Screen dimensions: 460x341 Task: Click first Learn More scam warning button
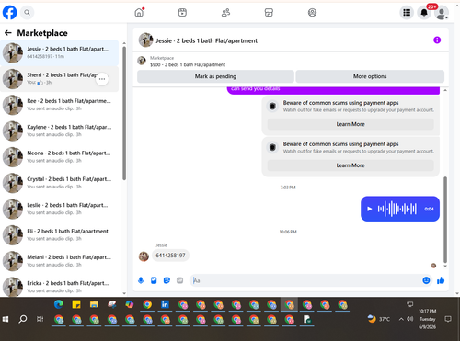[351, 124]
